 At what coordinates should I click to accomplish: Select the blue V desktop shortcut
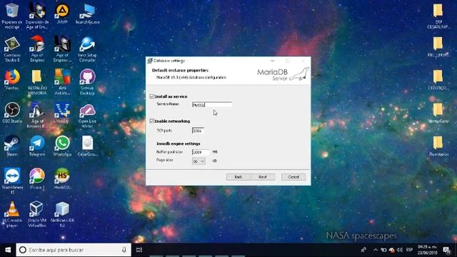62,113
